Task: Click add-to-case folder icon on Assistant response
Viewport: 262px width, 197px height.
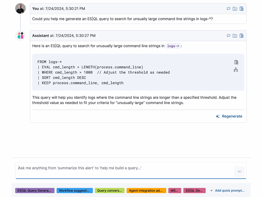Action: click(x=235, y=36)
